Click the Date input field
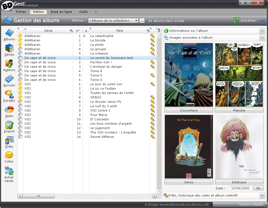This screenshot has height=208, width=268. tap(240, 188)
